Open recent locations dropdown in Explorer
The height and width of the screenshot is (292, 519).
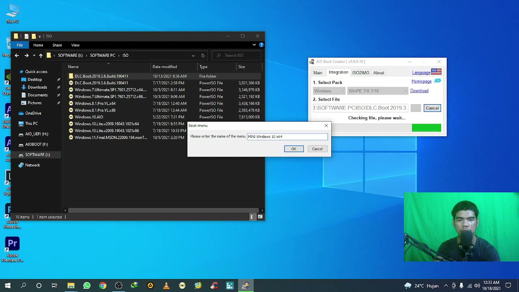pos(34,55)
